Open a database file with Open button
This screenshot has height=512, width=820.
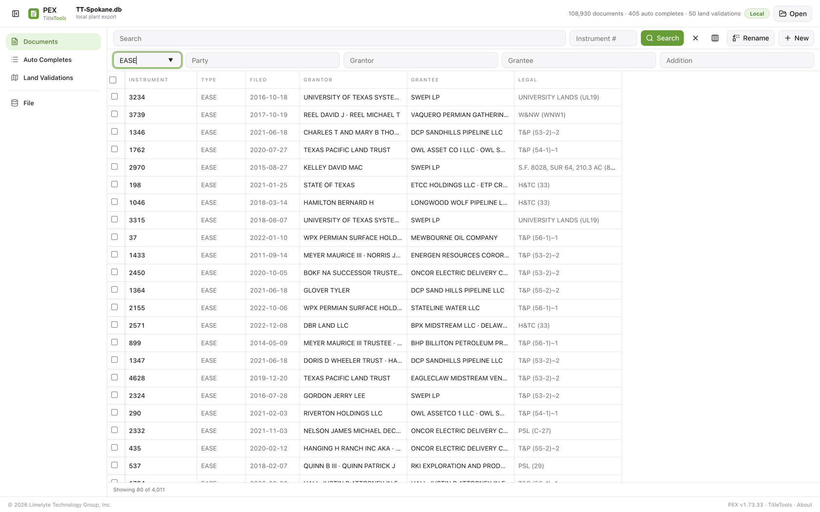point(793,14)
